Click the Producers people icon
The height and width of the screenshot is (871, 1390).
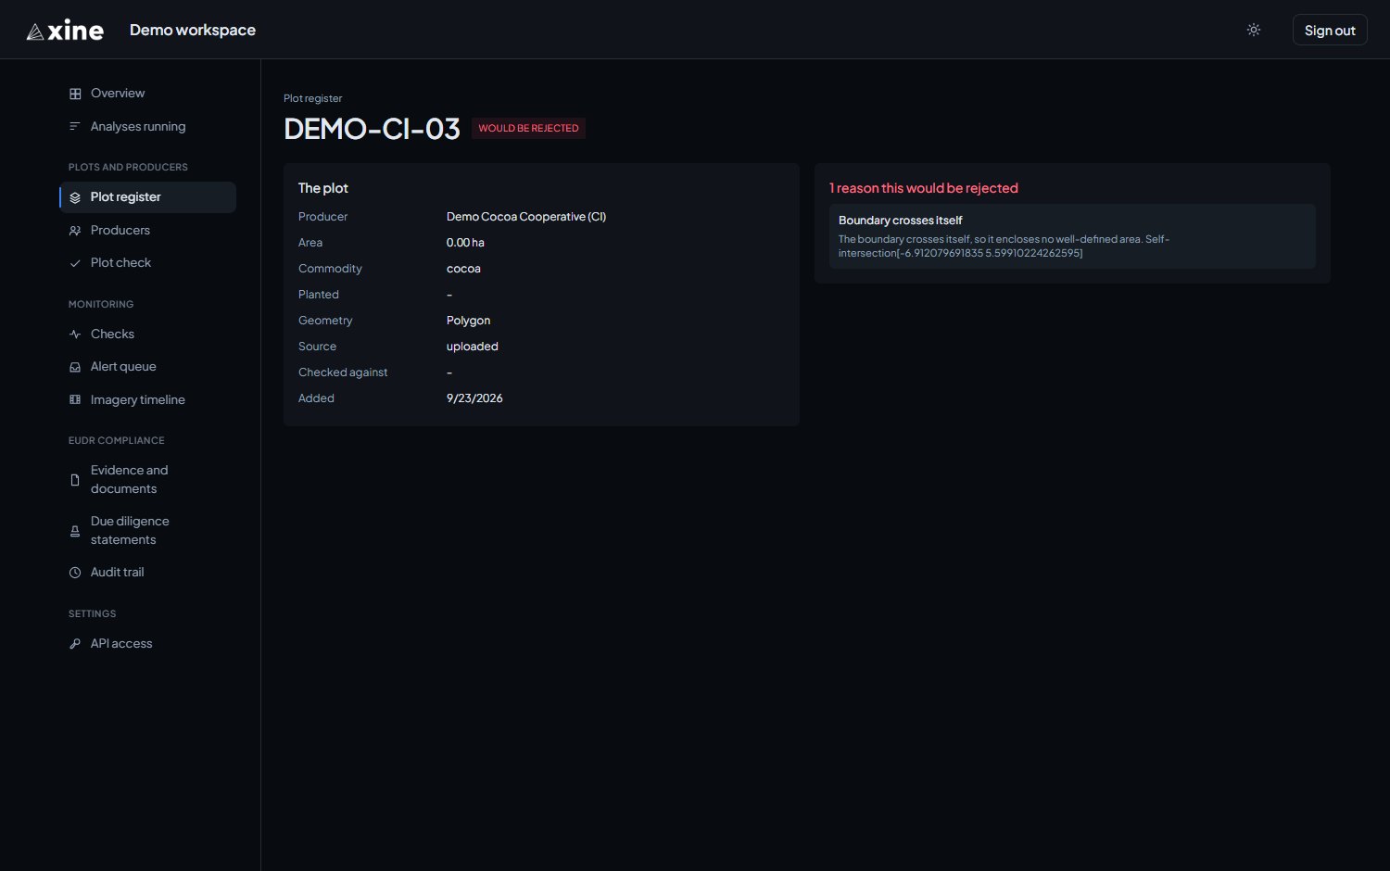point(75,231)
